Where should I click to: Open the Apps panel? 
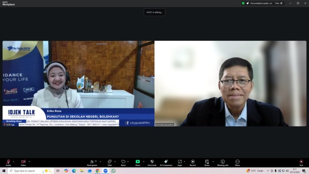coord(180,163)
